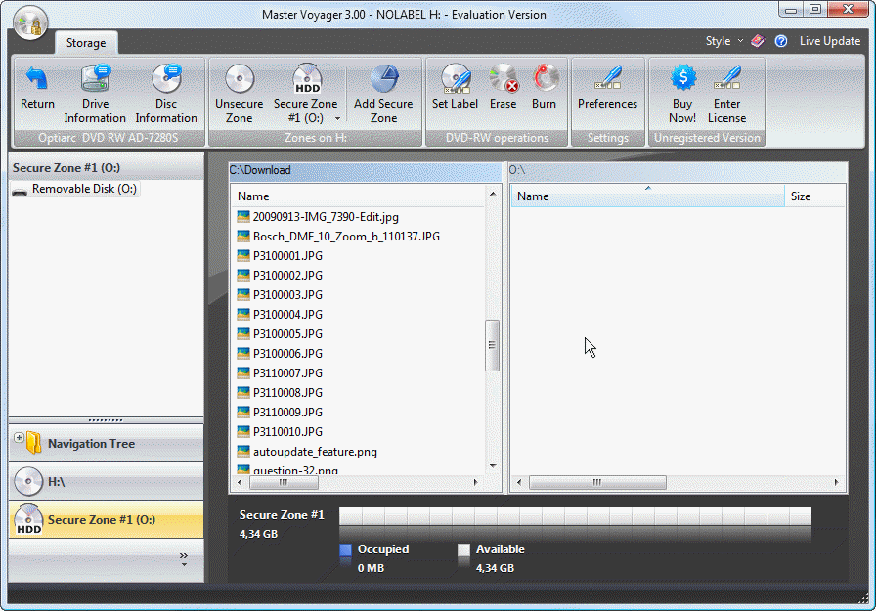The image size is (876, 611).
Task: Select file P3100003.JPG
Action: (287, 295)
